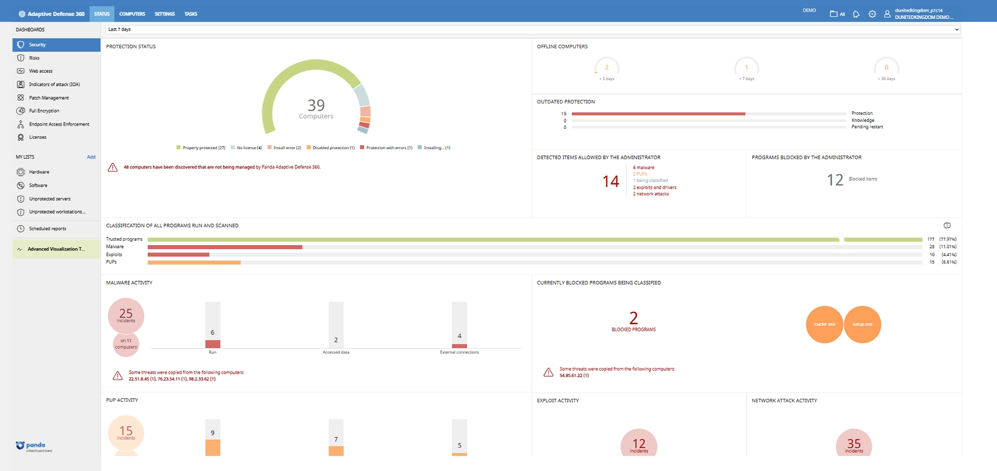The width and height of the screenshot is (997, 471).
Task: Open Patch Management from the sidebar icon
Action: (21, 98)
